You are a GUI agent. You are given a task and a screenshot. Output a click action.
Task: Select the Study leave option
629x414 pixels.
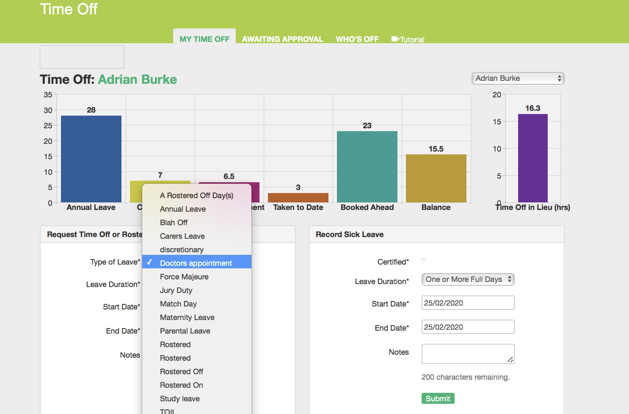180,399
